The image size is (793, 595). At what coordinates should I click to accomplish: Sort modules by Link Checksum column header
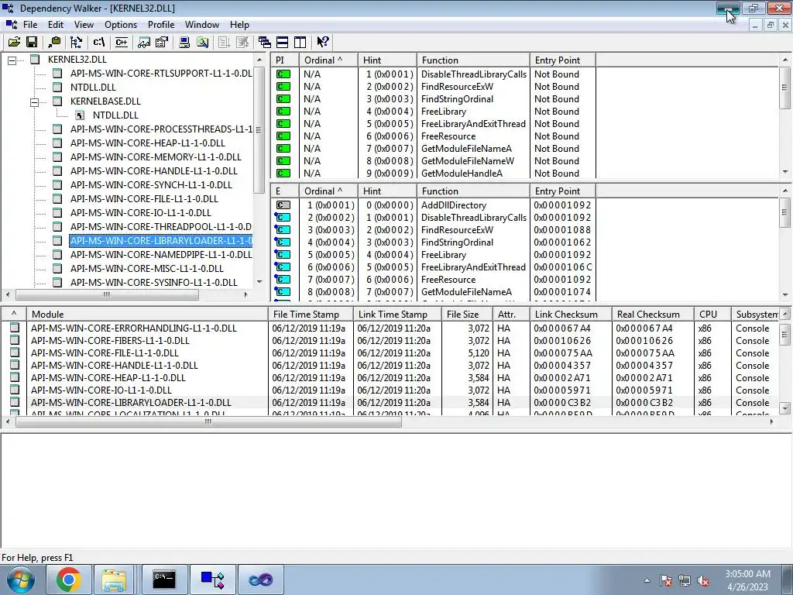[x=571, y=315]
